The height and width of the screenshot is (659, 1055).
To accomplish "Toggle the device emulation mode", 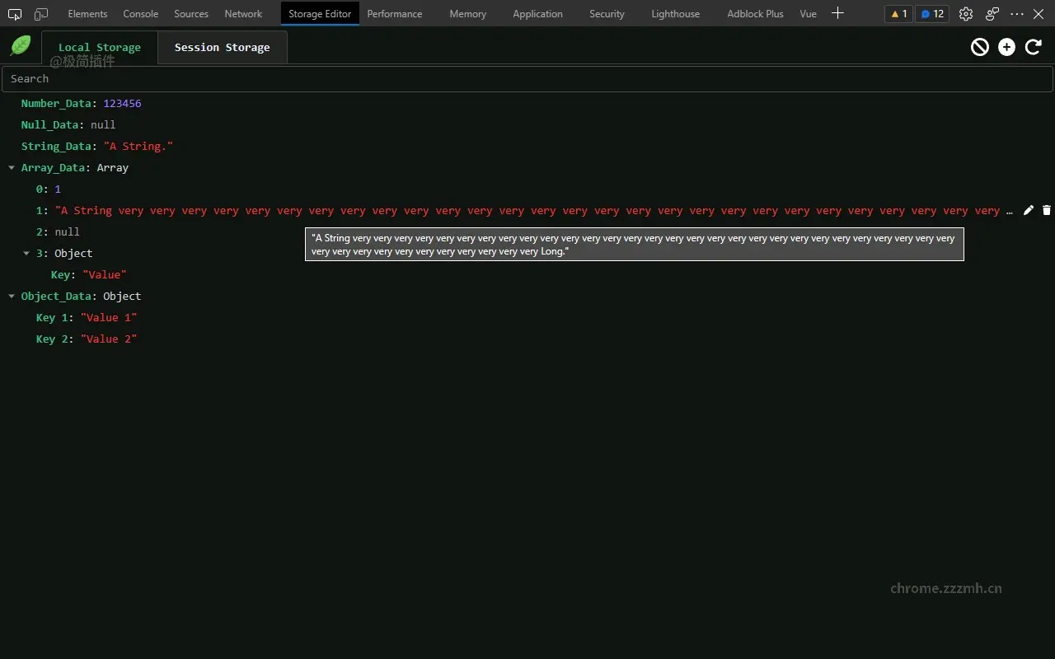I will tap(40, 14).
